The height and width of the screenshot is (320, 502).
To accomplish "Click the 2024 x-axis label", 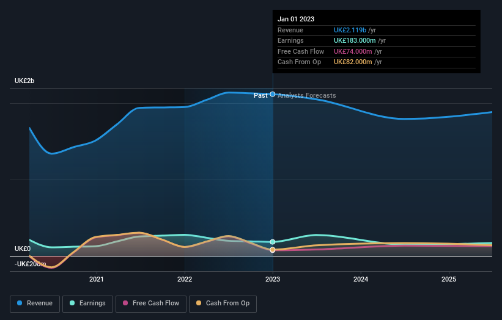I will pyautogui.click(x=361, y=279).
